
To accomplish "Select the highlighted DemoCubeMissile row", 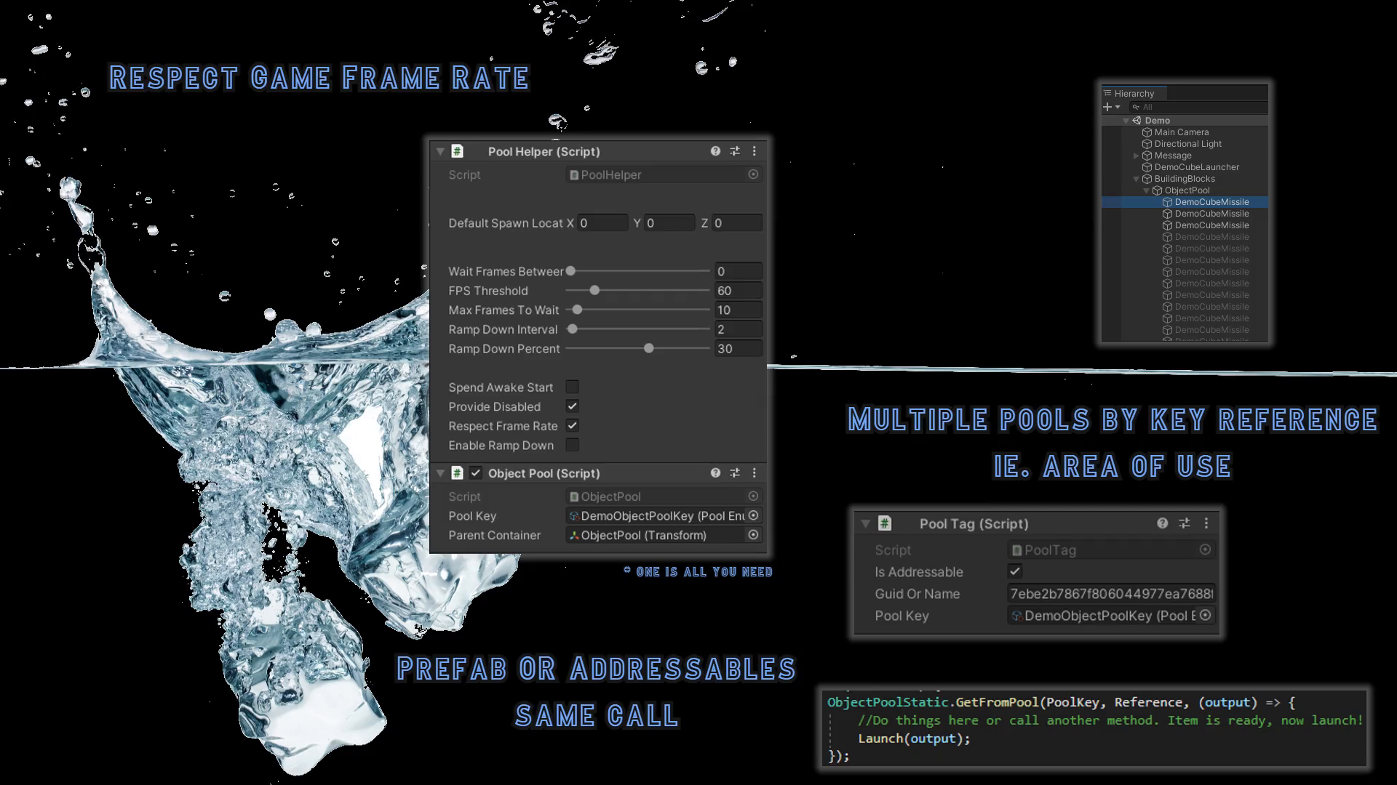I will (x=1185, y=202).
